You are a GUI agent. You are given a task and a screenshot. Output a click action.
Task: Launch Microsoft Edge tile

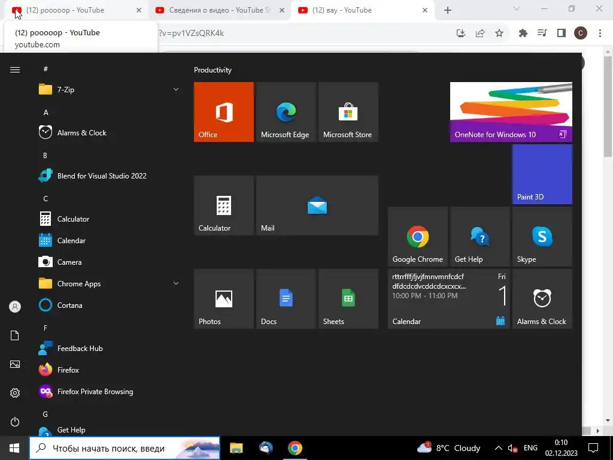coord(286,112)
